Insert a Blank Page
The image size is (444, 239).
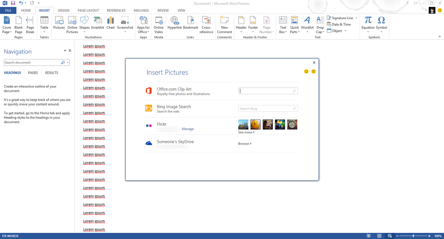18,25
